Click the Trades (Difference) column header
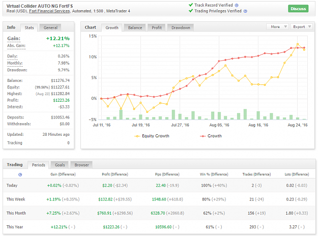The image size is (318, 236). (256, 174)
